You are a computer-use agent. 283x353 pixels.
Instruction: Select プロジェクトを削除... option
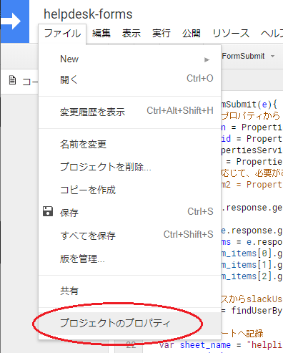pyautogui.click(x=129, y=167)
